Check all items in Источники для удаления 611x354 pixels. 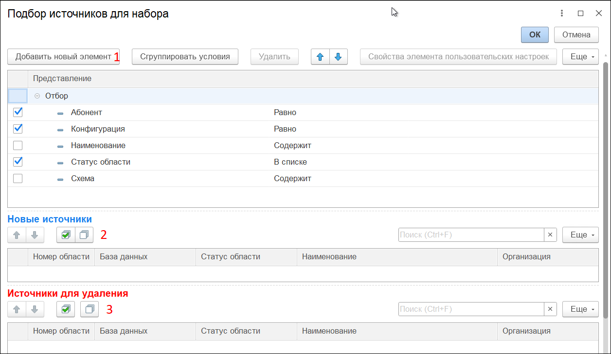66,309
